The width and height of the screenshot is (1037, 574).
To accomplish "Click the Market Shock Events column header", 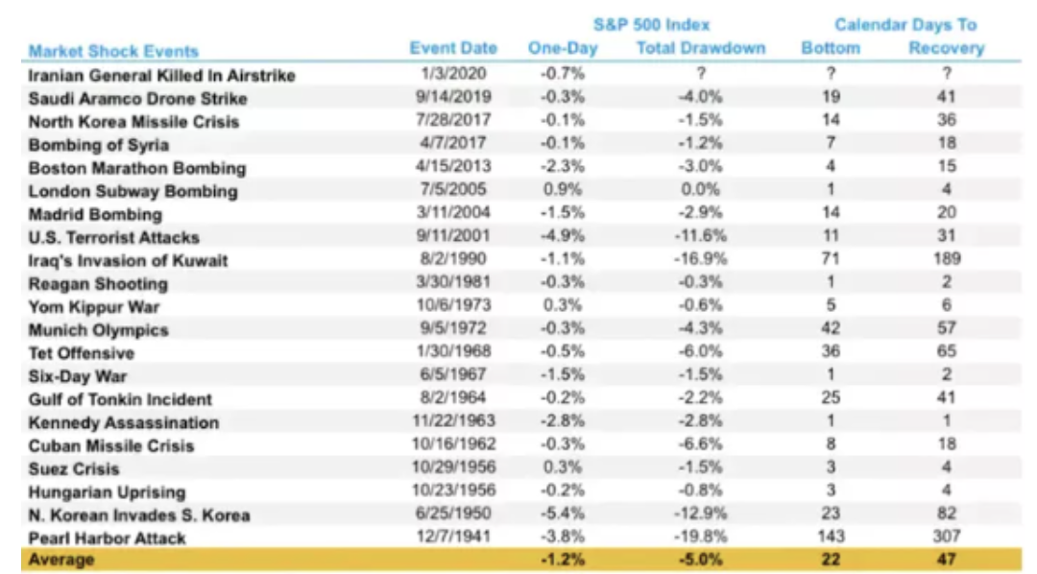I will coord(113,52).
